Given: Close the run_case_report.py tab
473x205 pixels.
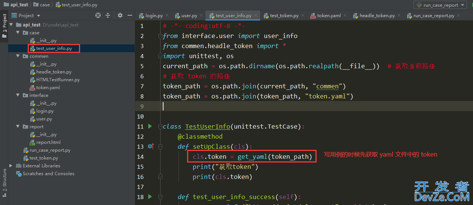Looking at the screenshot, I should [x=458, y=16].
